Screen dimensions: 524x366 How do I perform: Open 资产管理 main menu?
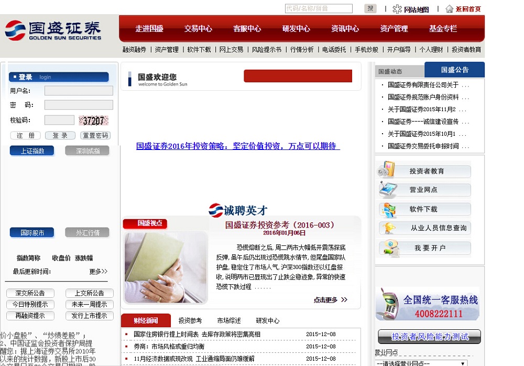394,29
